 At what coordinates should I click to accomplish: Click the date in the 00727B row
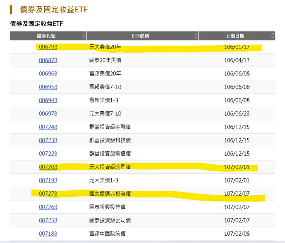[237, 194]
